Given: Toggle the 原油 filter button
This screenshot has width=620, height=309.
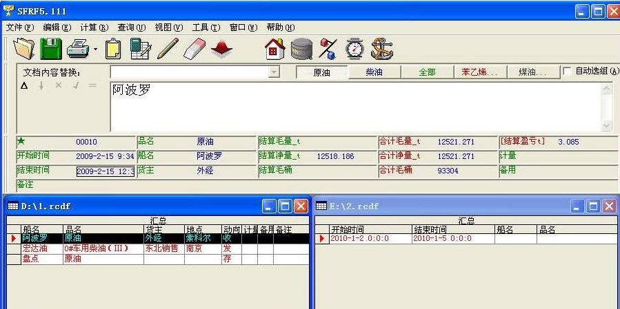Looking at the screenshot, I should (321, 72).
